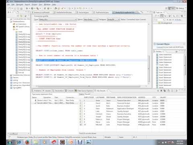
Task: Click the Link with Editor icon in Package Explorer
Action: (21, 16)
